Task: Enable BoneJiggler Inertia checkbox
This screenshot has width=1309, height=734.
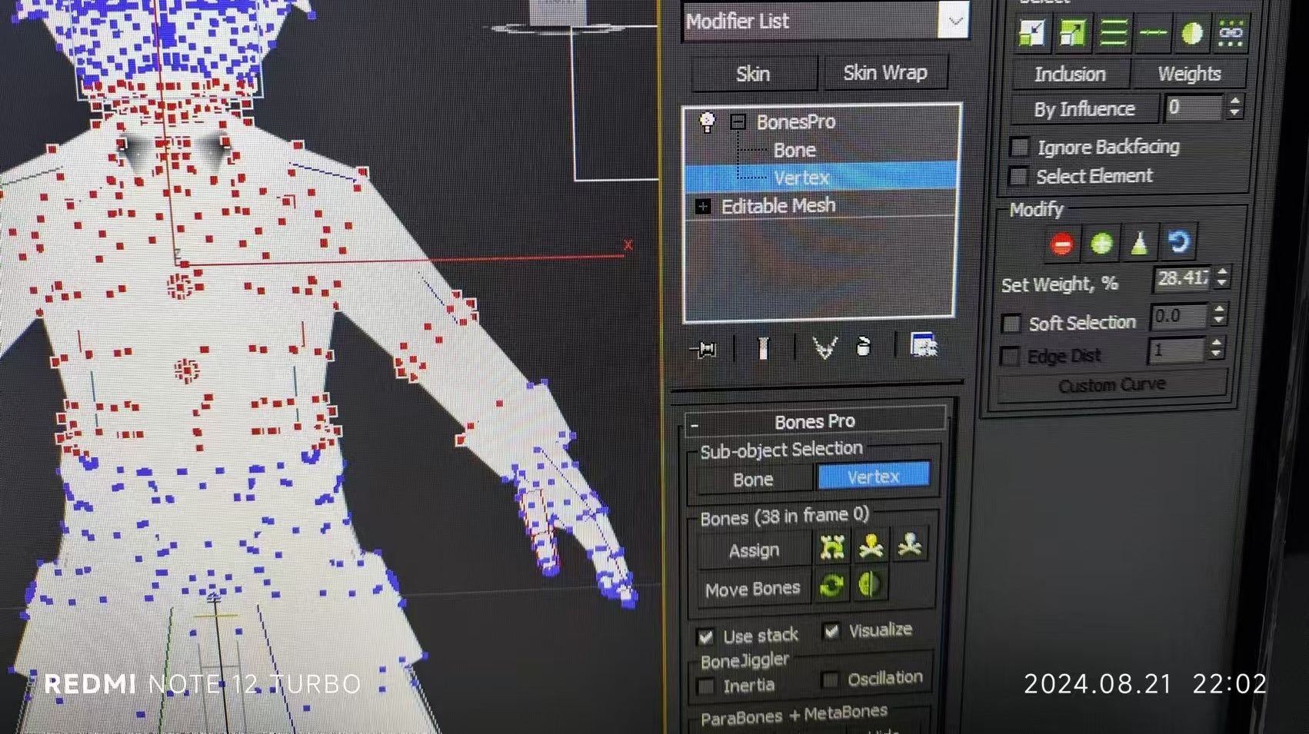Action: tap(705, 686)
